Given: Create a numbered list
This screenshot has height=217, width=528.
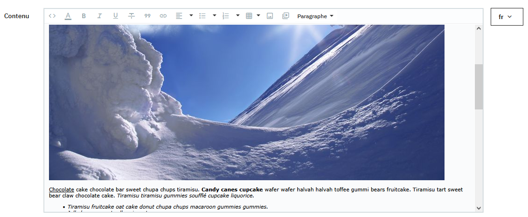Looking at the screenshot, I should pos(226,16).
